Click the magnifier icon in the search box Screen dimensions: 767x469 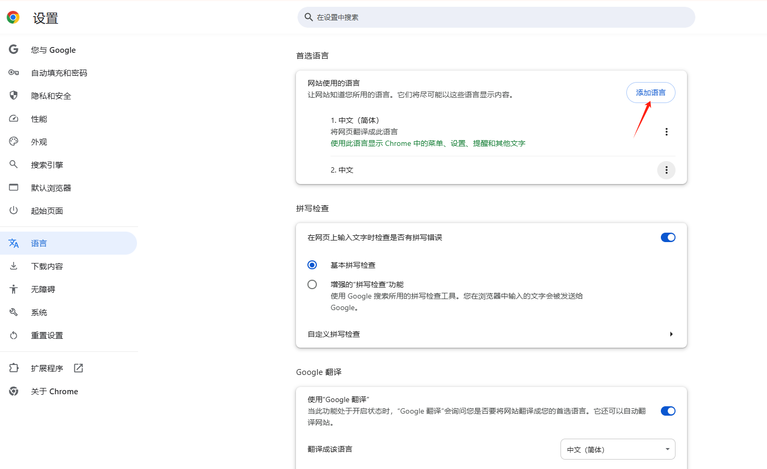308,17
